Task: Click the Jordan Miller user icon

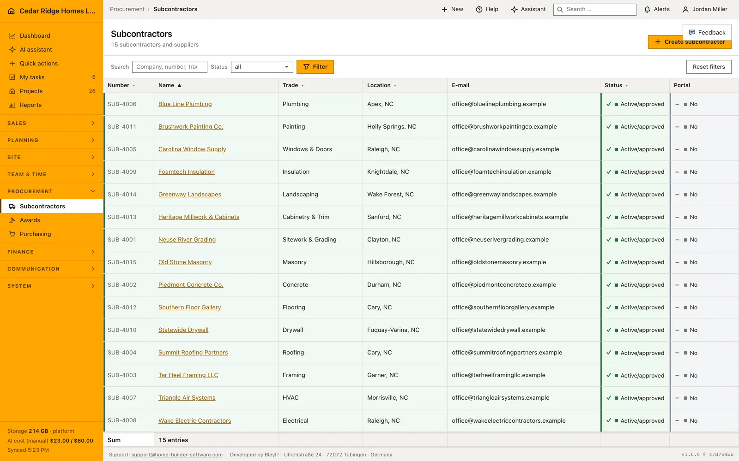Action: (685, 9)
